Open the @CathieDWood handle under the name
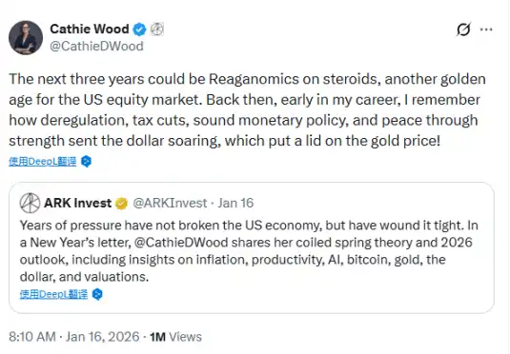Viewport: 510px width, 354px height. pos(96,46)
